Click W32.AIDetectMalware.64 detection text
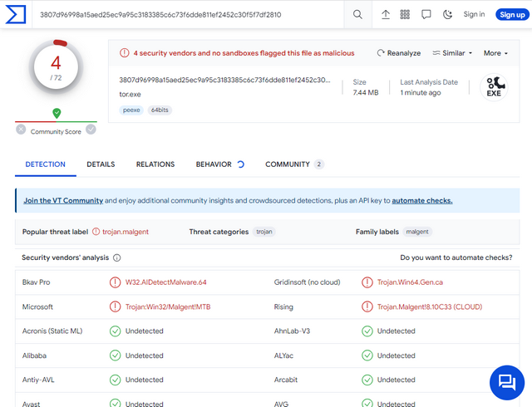 pos(166,282)
